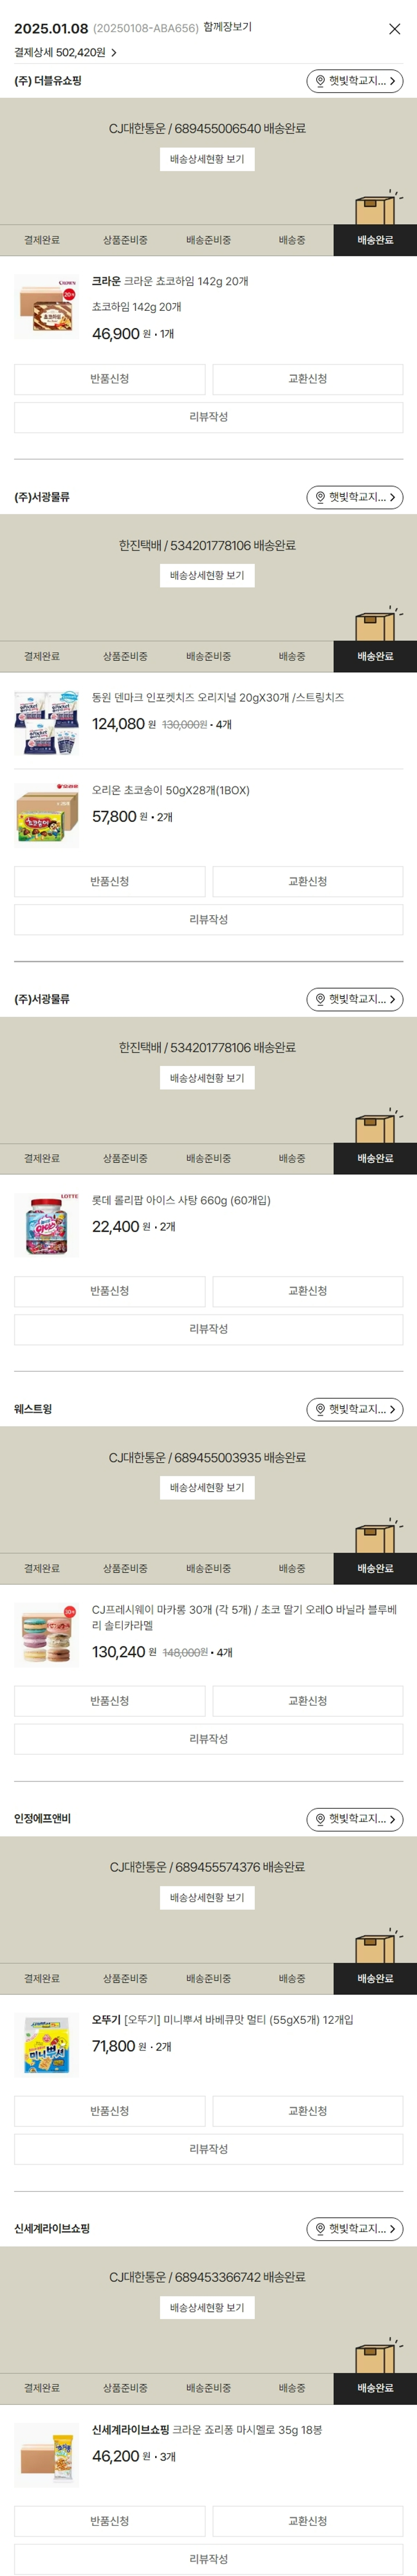Request exchange (교환신청) for 롯데 롤리팝 사탕
The image size is (417, 2576).
(307, 1291)
